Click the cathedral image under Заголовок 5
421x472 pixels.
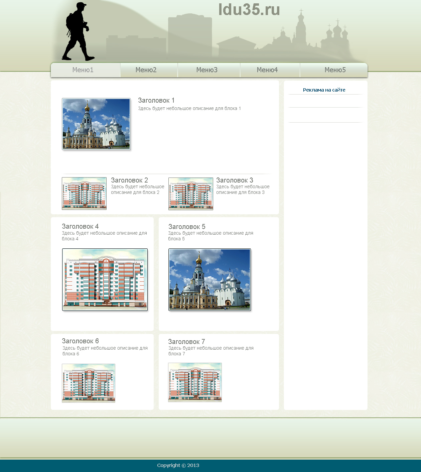[x=210, y=279]
